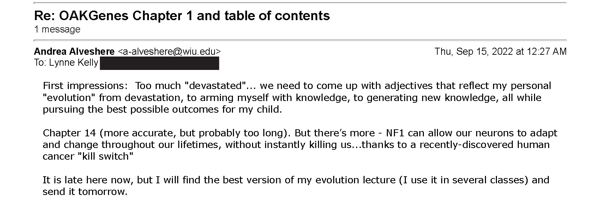This screenshot has width=600, height=219.
Task: Click 'send it tomorrow.' closing line
Action: point(85,192)
